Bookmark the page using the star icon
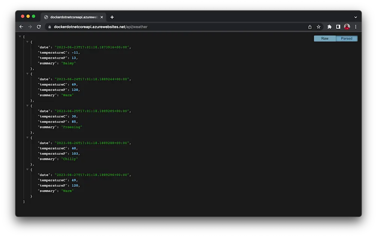Screen dimensions: 377x237 318,27
